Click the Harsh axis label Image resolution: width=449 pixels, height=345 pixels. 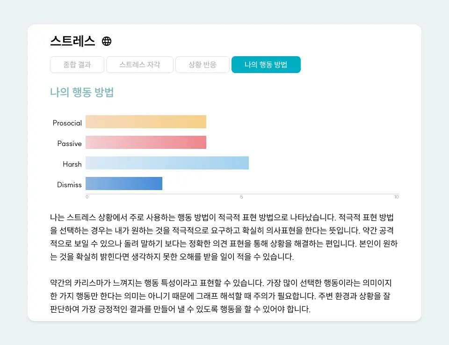[72, 164]
